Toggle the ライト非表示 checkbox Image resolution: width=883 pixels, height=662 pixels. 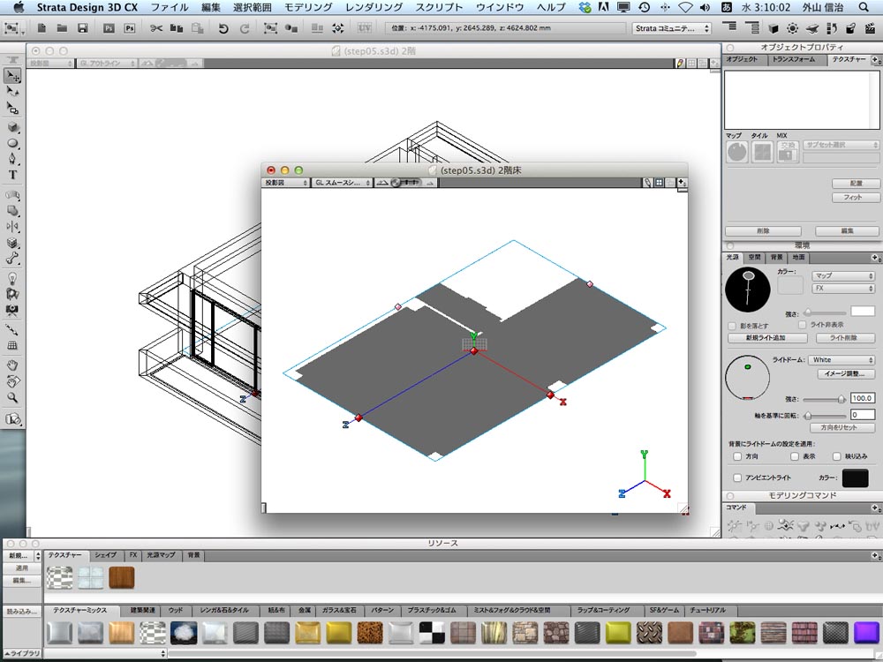coord(803,325)
